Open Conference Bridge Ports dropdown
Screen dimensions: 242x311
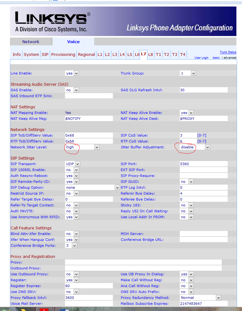pos(71,246)
